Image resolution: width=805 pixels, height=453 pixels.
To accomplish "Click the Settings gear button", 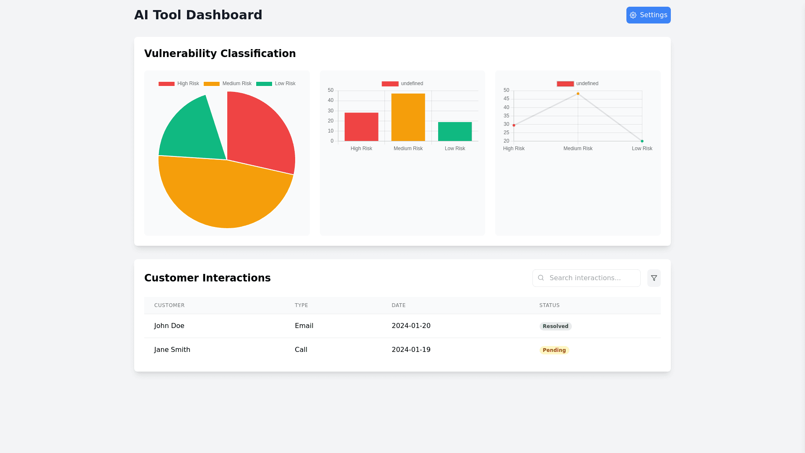I will (x=648, y=15).
